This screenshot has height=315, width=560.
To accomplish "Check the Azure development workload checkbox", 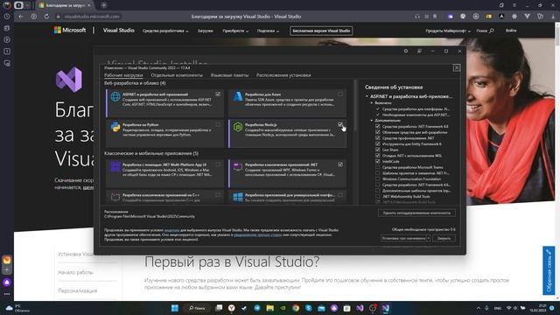I will pos(340,94).
